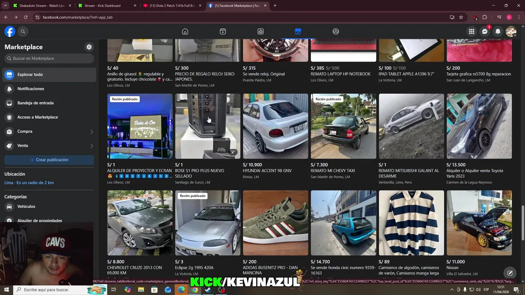This screenshot has height=295, width=525.
Task: Open Marketplace settings gear
Action: coord(89,47)
